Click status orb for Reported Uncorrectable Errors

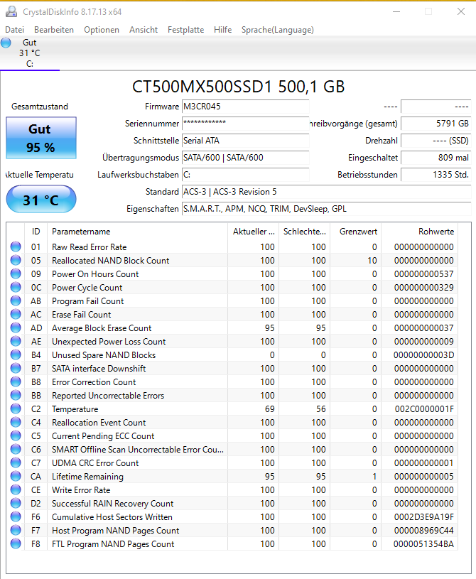tap(16, 395)
